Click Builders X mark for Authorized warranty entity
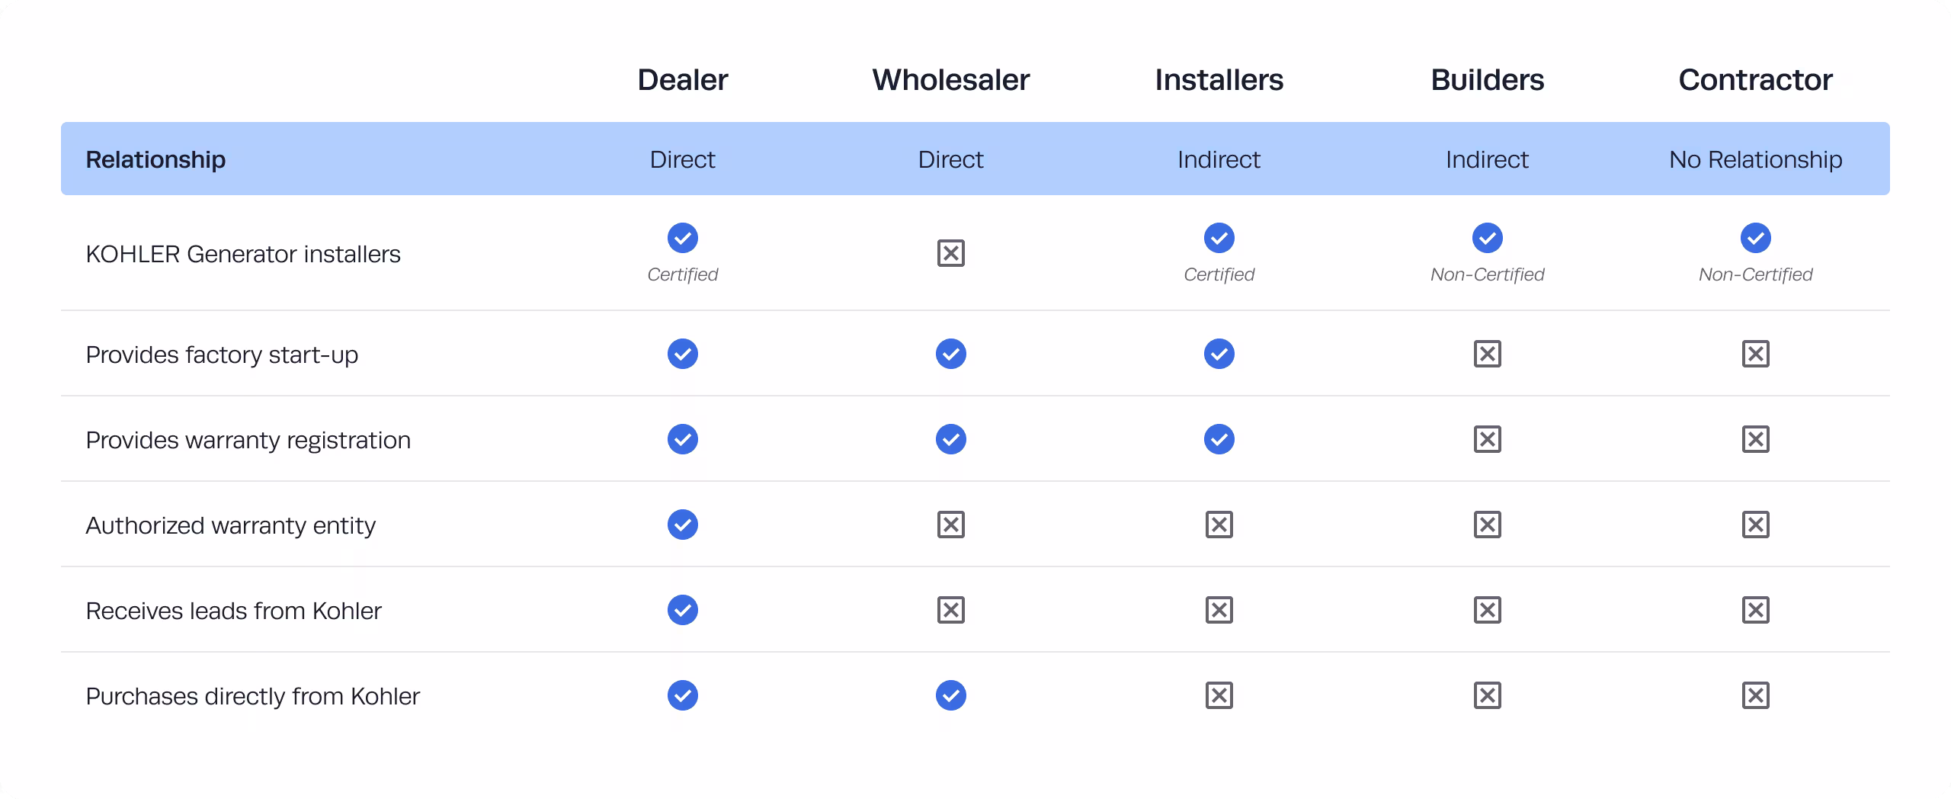Viewport: 1951px width, 799px height. point(1488,525)
